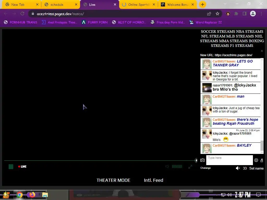Image resolution: width=267 pixels, height=200 pixels.
Task: Click the BAYLEY chat message
Action: click(244, 145)
